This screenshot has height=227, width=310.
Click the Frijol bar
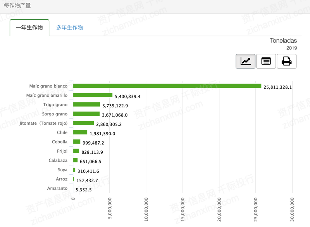[x=76, y=151]
